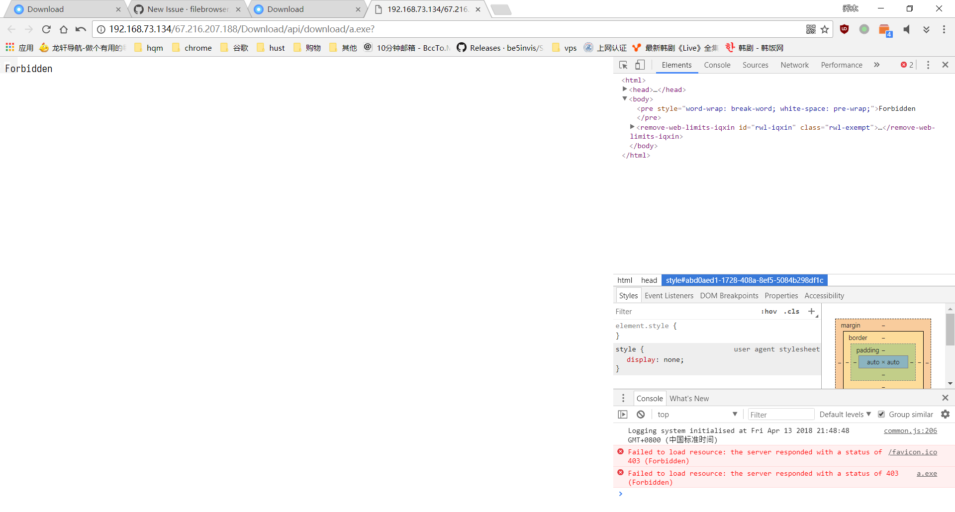
Task: Collapse the body element node
Action: coord(625,98)
